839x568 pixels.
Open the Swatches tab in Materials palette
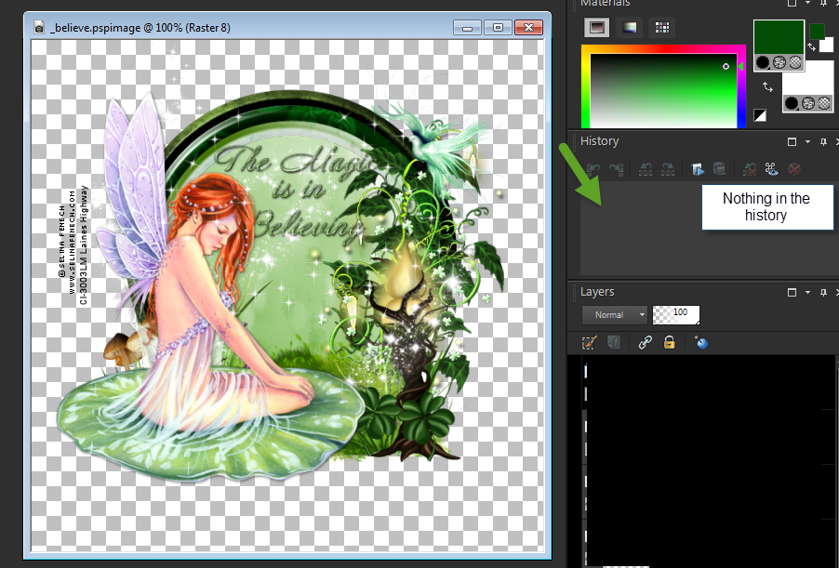661,28
